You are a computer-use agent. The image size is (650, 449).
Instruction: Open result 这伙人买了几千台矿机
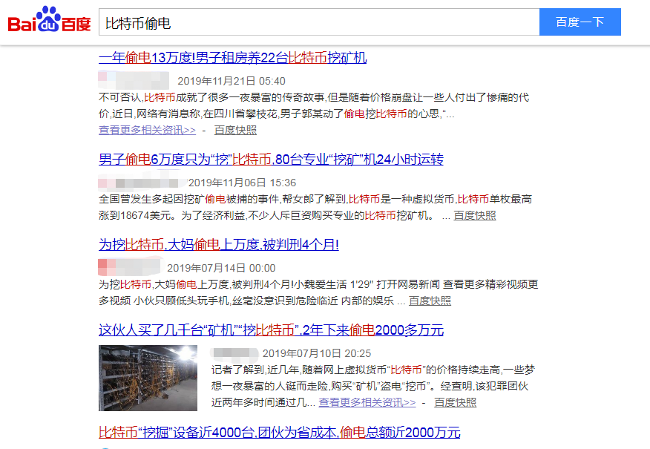271,330
